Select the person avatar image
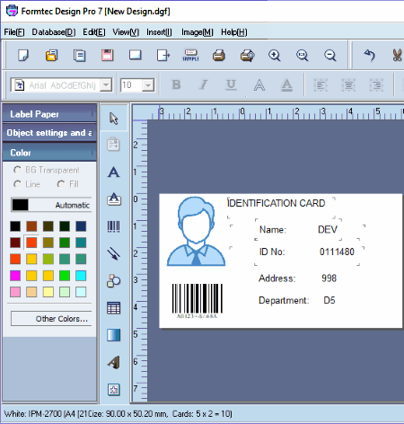This screenshot has height=424, width=404. [x=196, y=232]
